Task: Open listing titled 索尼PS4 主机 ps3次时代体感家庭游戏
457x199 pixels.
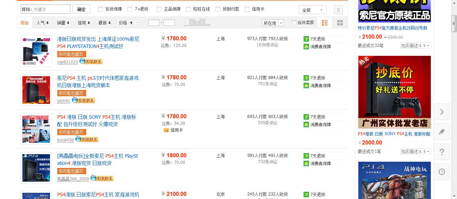Action: click(x=98, y=81)
